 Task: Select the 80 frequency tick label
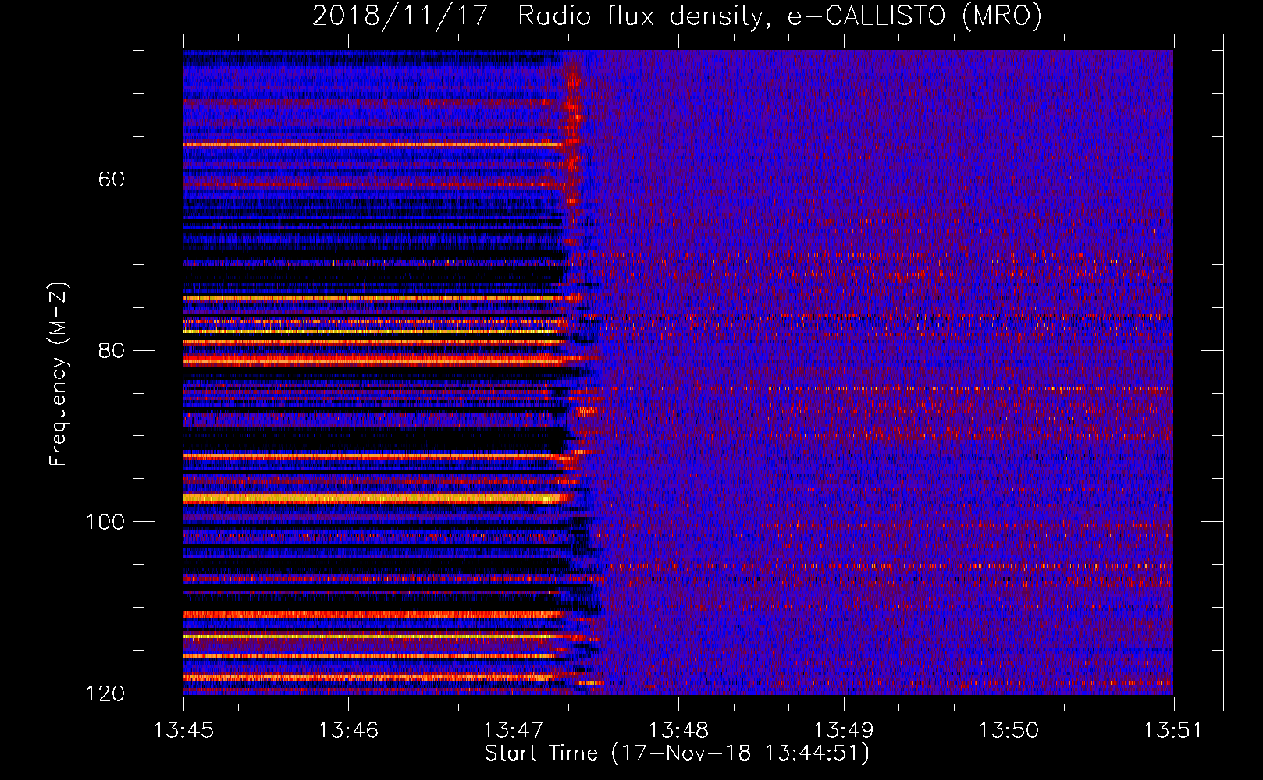111,350
